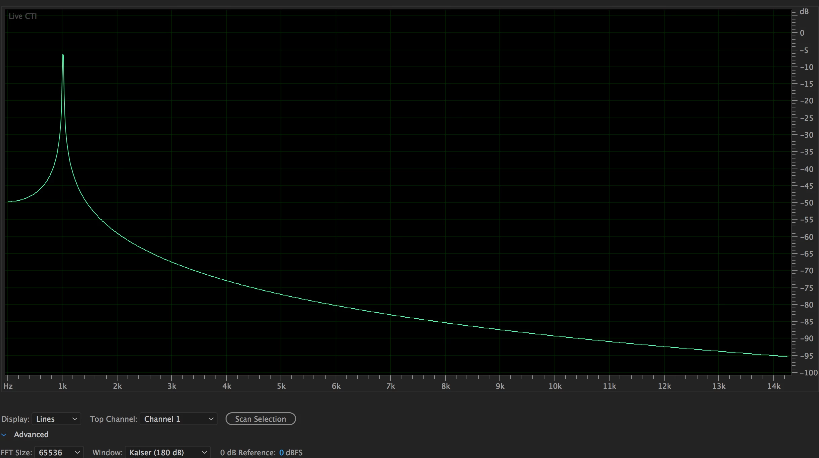Click the 14k mark on frequency ruler
Screen dimensions: 819x458
pyautogui.click(x=774, y=386)
